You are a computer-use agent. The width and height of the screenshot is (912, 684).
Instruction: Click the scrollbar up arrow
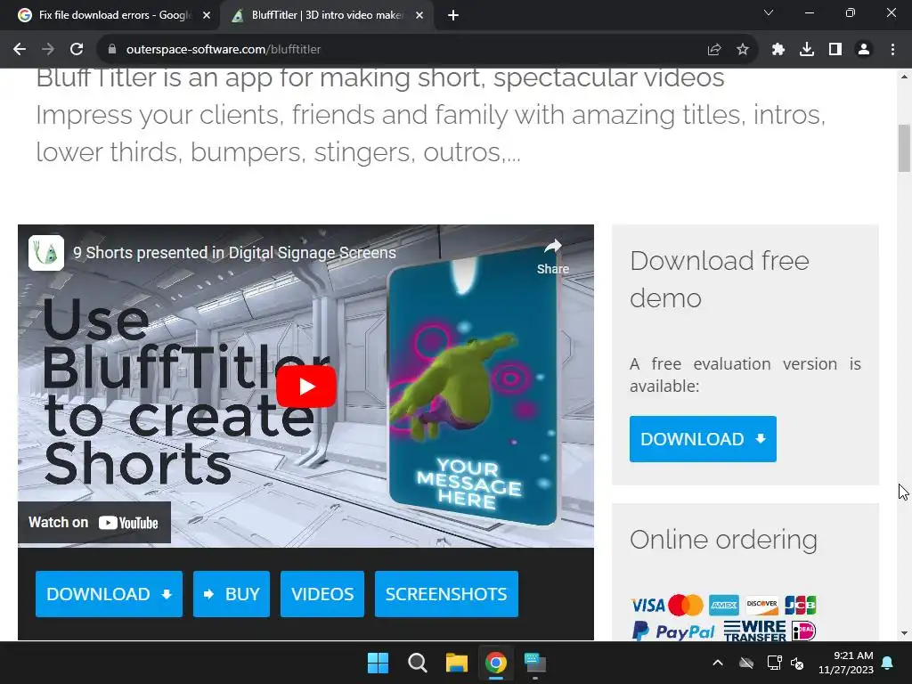coord(904,77)
